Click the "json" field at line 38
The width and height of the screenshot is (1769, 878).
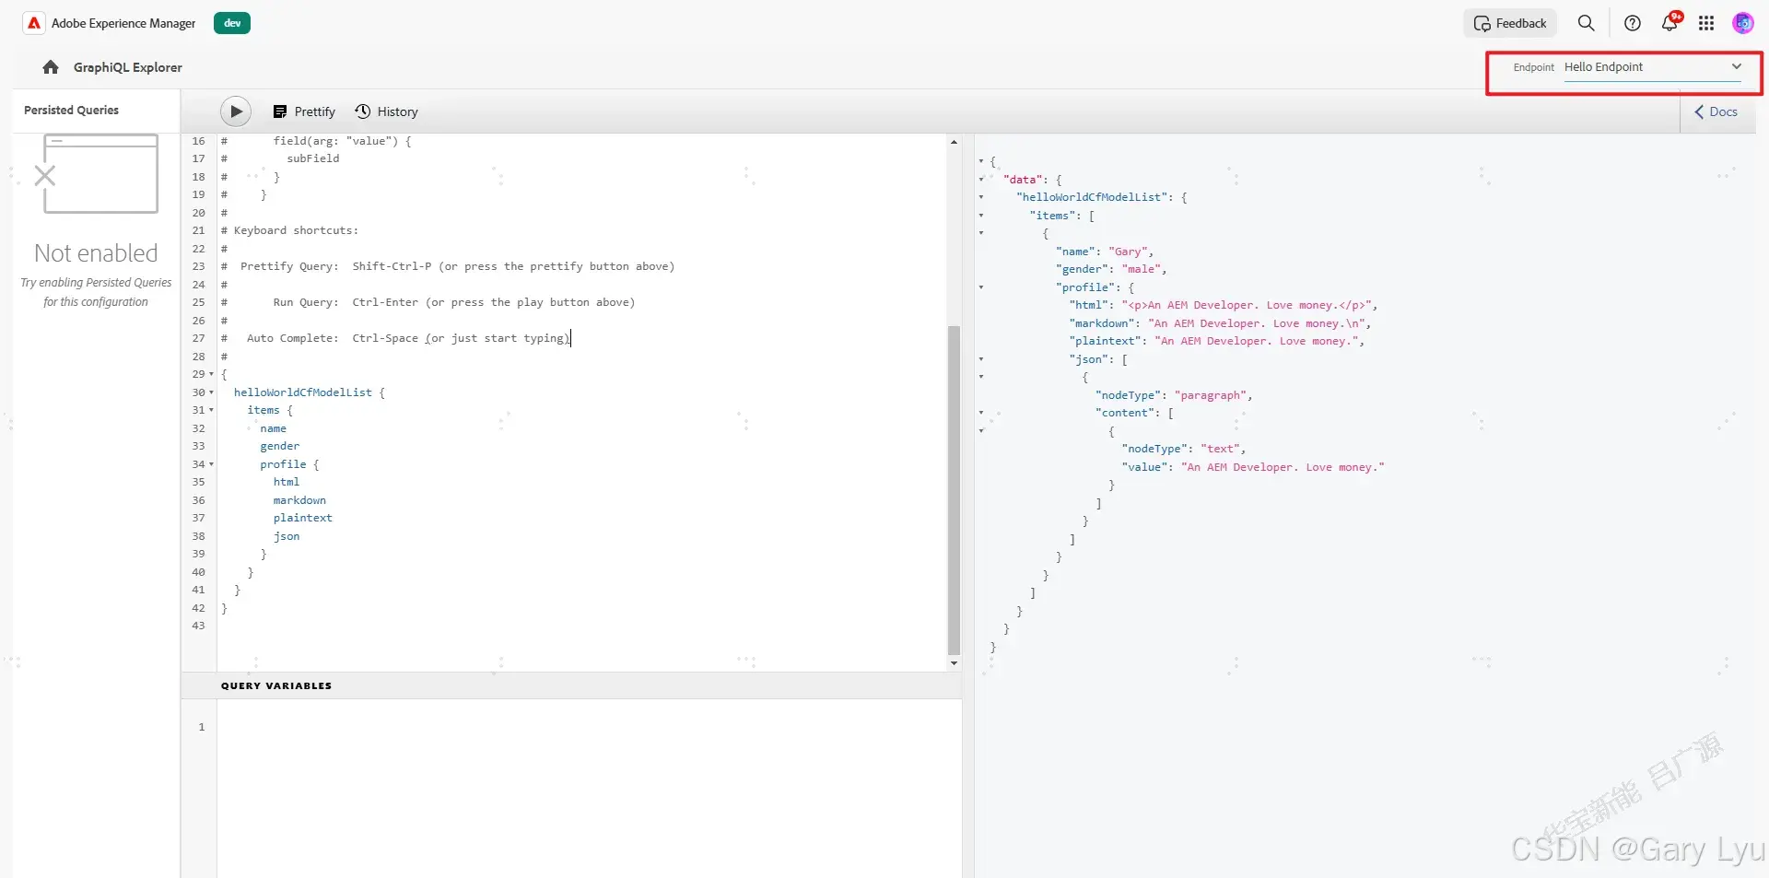point(287,536)
